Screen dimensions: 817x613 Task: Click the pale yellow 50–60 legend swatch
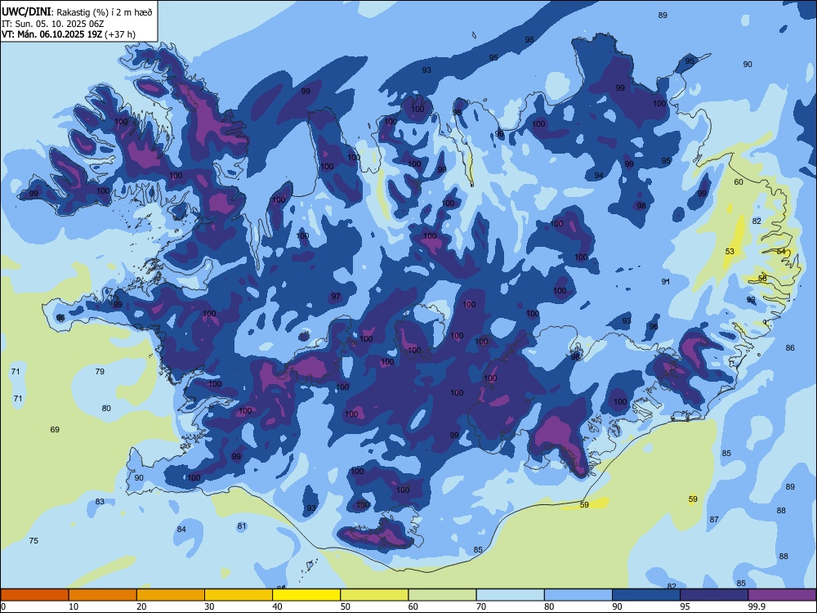pyautogui.click(x=374, y=595)
